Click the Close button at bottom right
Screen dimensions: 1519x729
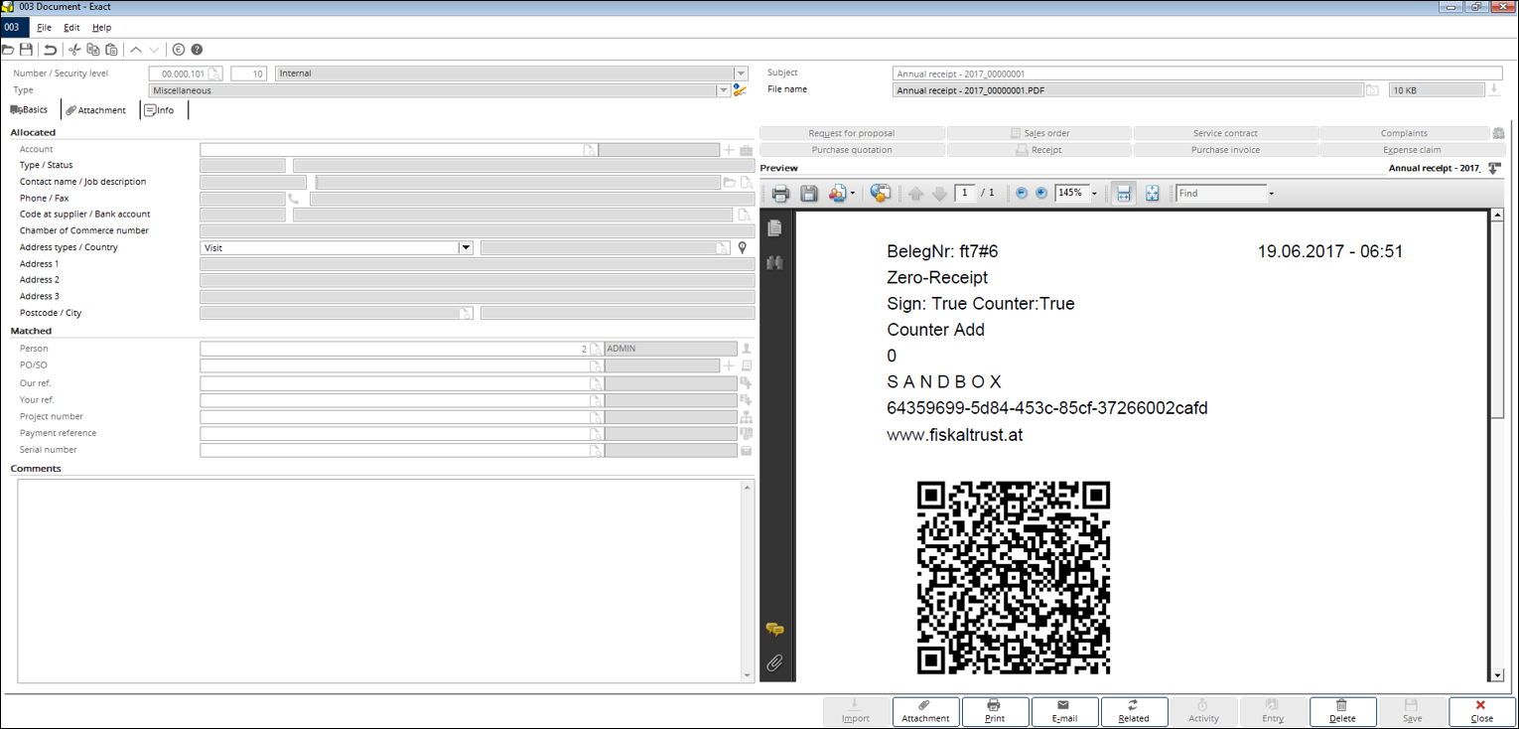point(1481,711)
